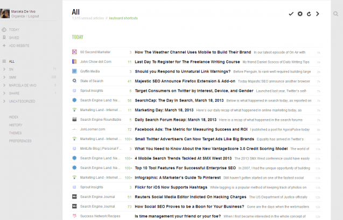Viewport: 343px width, 220px height.
Task: Click unread count 41 for State of Search
Action: point(129,82)
